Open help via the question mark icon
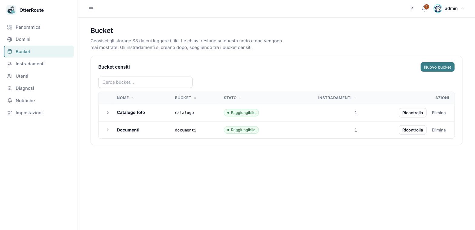The width and height of the screenshot is (475, 230). pos(412,8)
